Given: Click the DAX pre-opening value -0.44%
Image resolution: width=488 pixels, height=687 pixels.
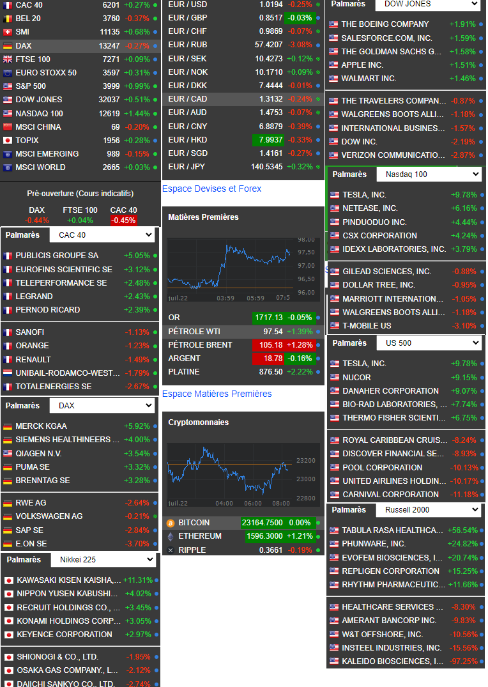Looking at the screenshot, I should point(37,220).
